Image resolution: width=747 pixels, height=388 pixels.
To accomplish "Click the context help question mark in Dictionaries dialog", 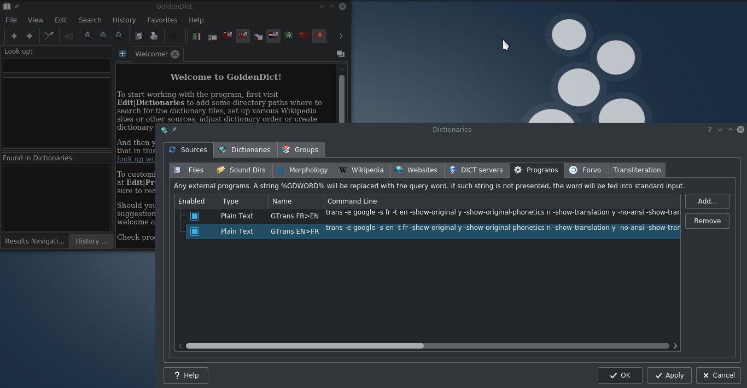I will pos(709,130).
